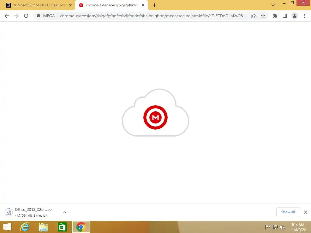Close the Microsoft Office 2013 tab
311x233 pixels.
(x=70, y=5)
